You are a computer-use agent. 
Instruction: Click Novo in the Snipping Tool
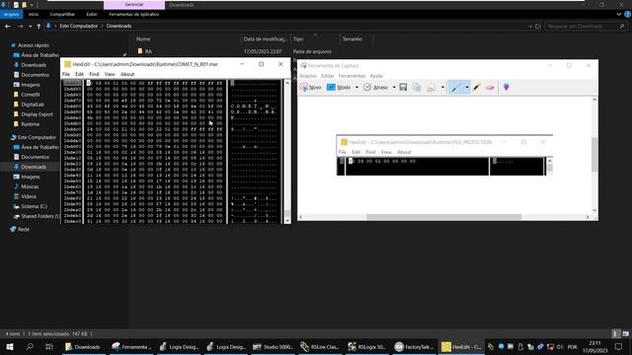pos(311,88)
